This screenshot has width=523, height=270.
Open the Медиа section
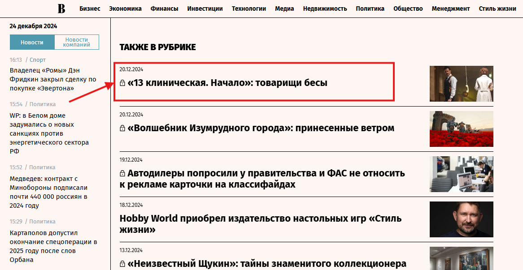pos(284,9)
